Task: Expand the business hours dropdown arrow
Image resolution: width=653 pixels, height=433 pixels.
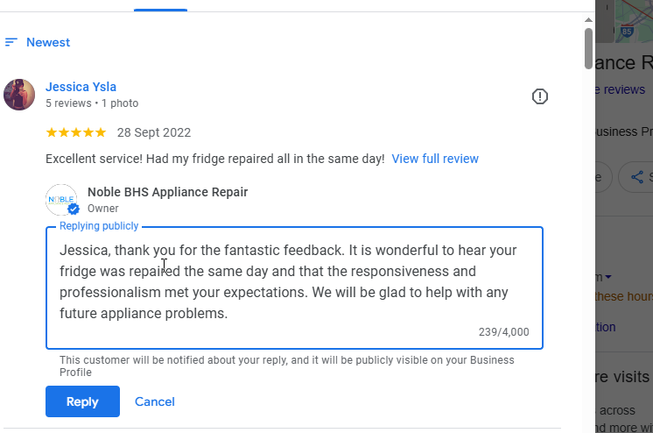Action: pos(608,277)
